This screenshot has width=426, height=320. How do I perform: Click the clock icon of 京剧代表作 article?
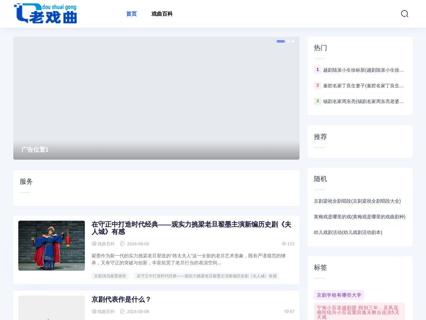(122, 311)
